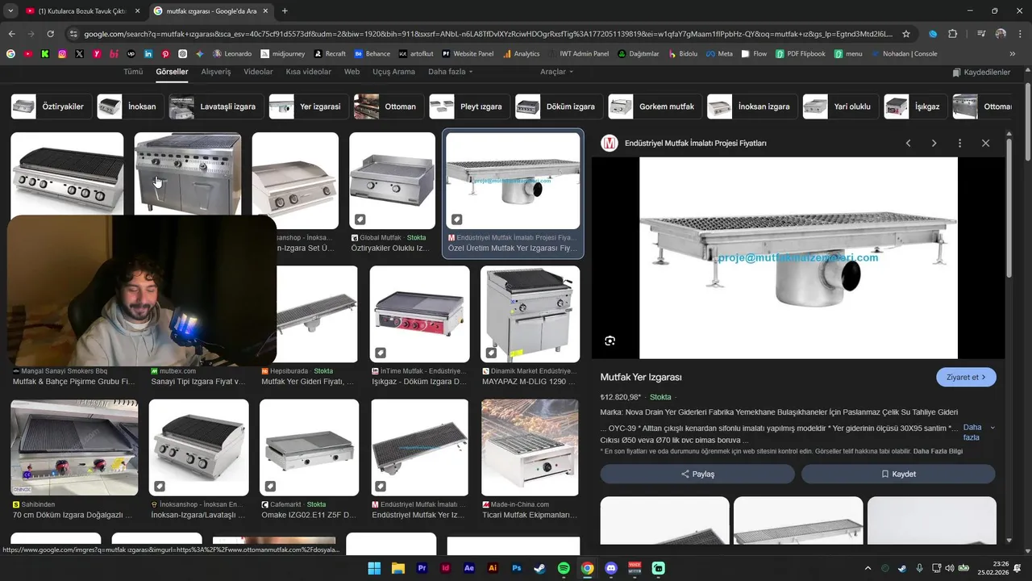Open Photoshop from the taskbar
Screen dimensions: 1032x581
click(x=517, y=568)
